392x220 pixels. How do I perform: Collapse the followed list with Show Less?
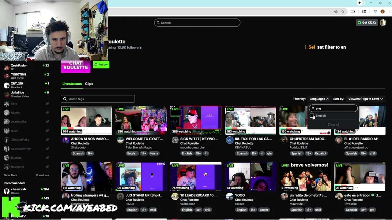coord(42,175)
